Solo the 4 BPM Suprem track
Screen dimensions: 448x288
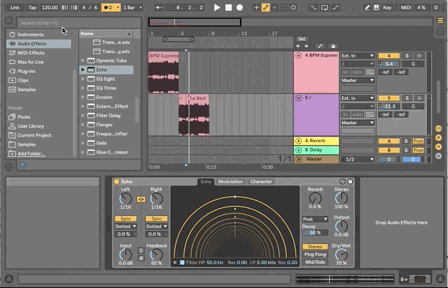pyautogui.click(x=407, y=55)
